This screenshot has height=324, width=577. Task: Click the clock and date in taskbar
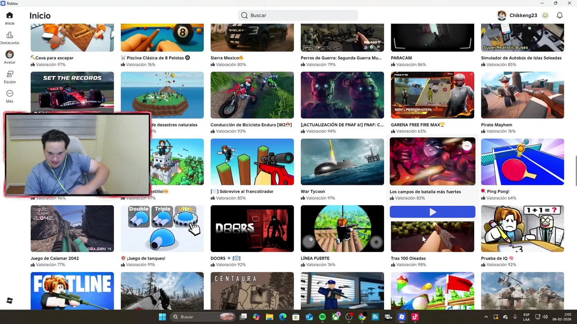tap(562, 317)
